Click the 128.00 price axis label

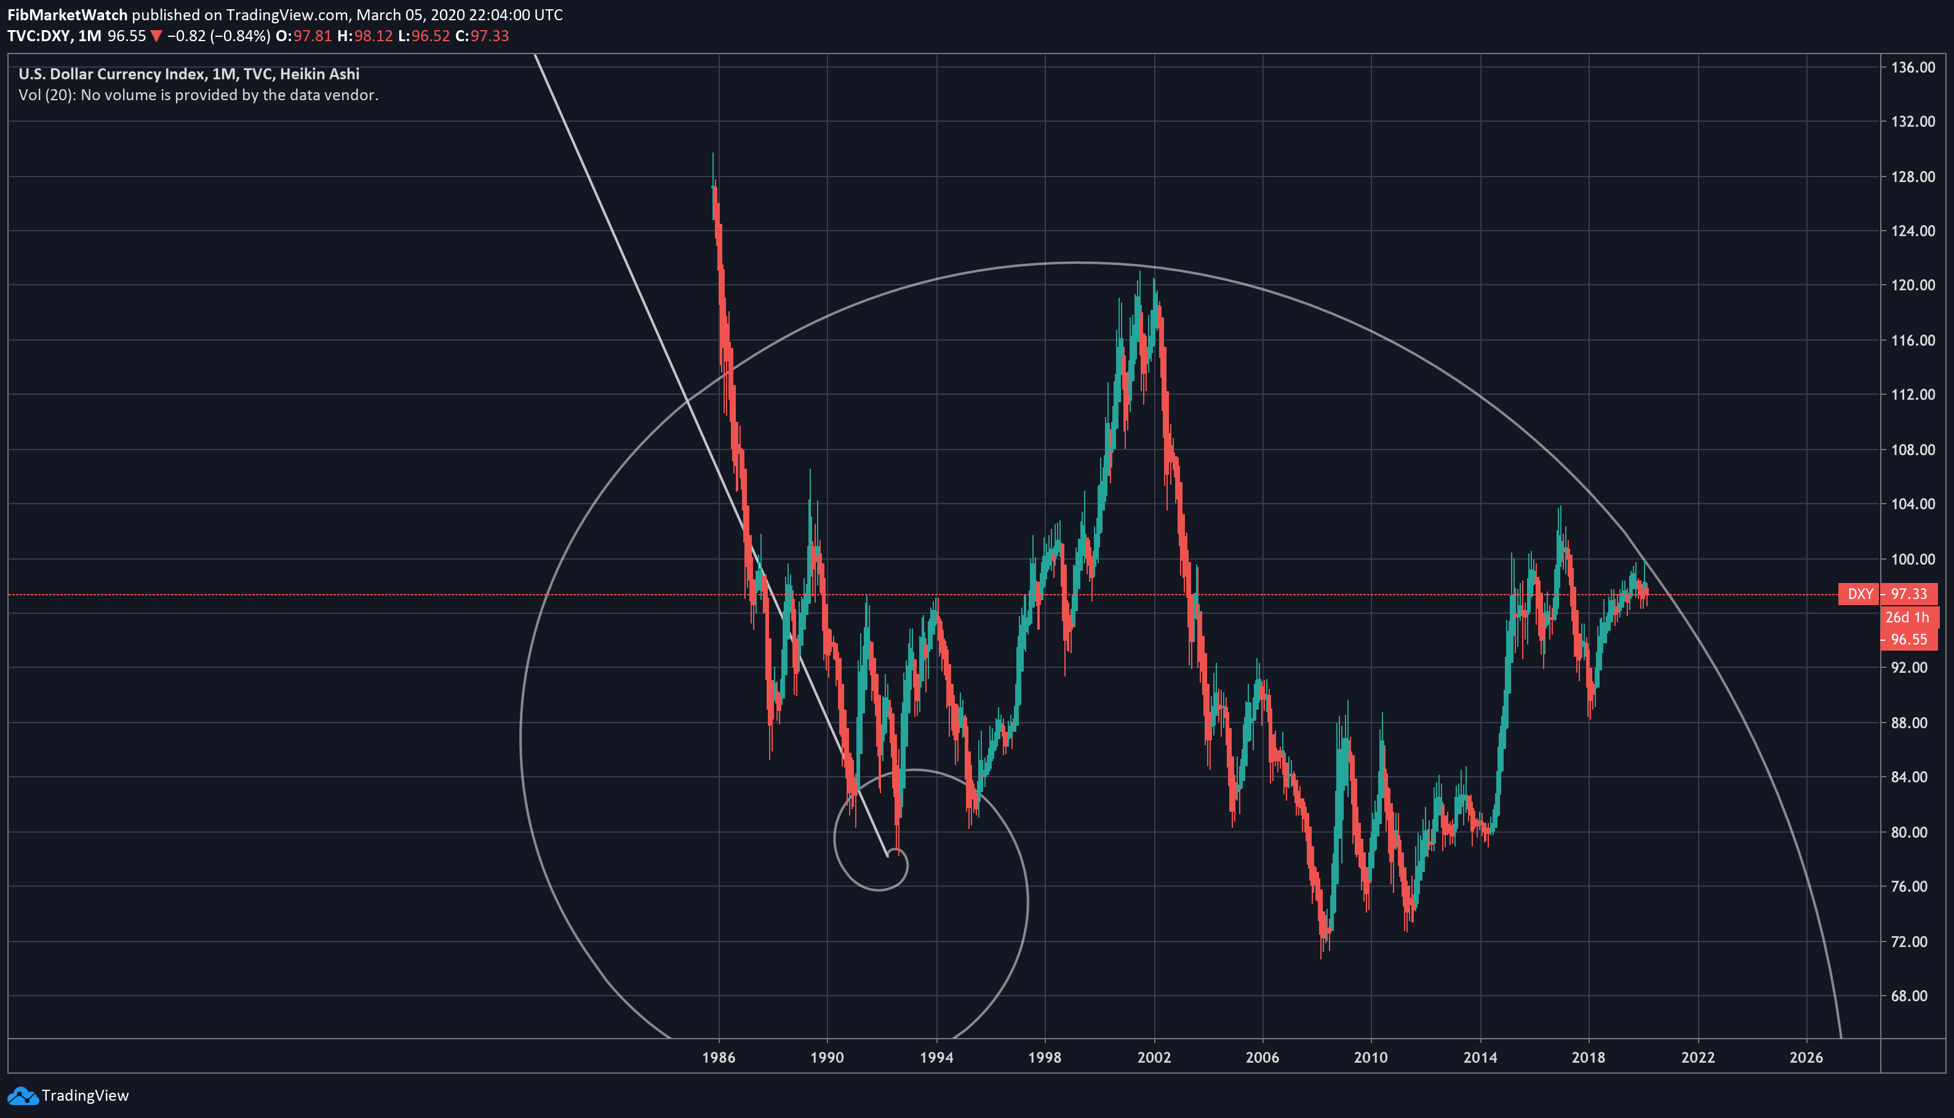point(1913,176)
